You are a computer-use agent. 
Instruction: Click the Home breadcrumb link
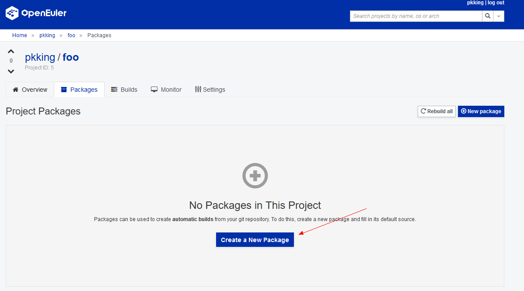20,35
